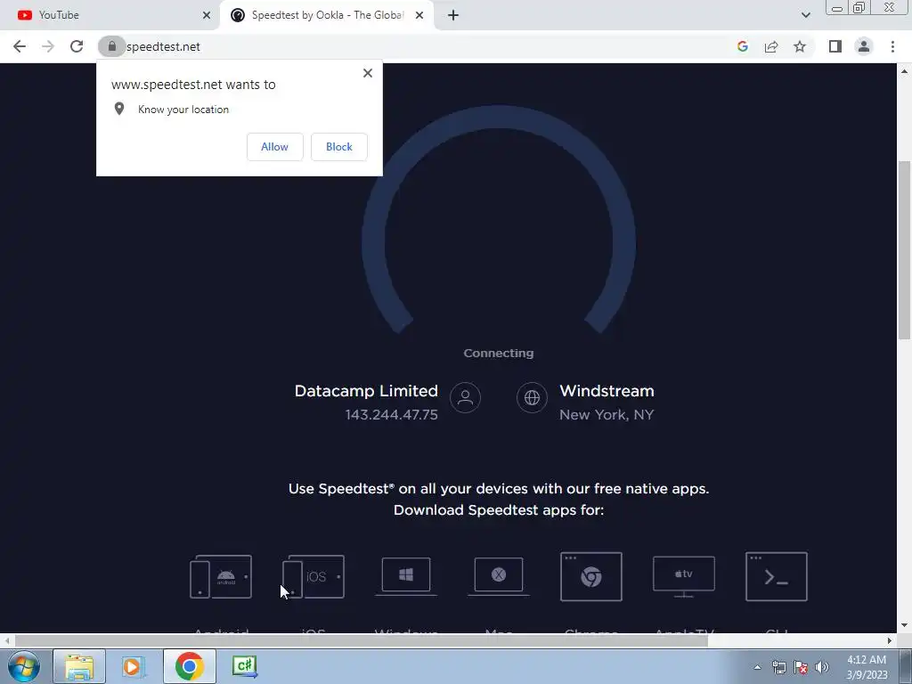Go back to the previous page

click(x=20, y=46)
